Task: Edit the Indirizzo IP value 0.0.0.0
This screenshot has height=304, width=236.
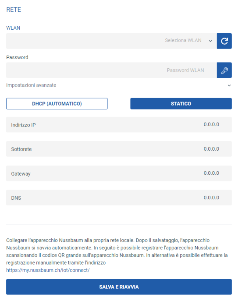Action: (x=211, y=125)
